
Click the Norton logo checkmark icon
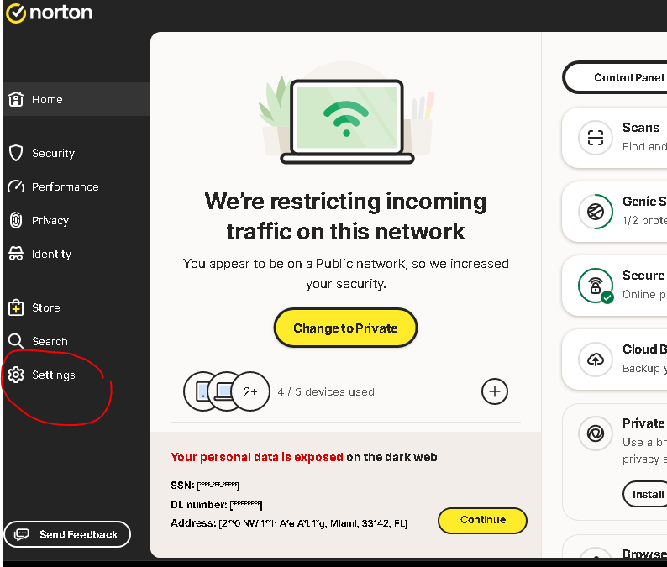[x=16, y=13]
